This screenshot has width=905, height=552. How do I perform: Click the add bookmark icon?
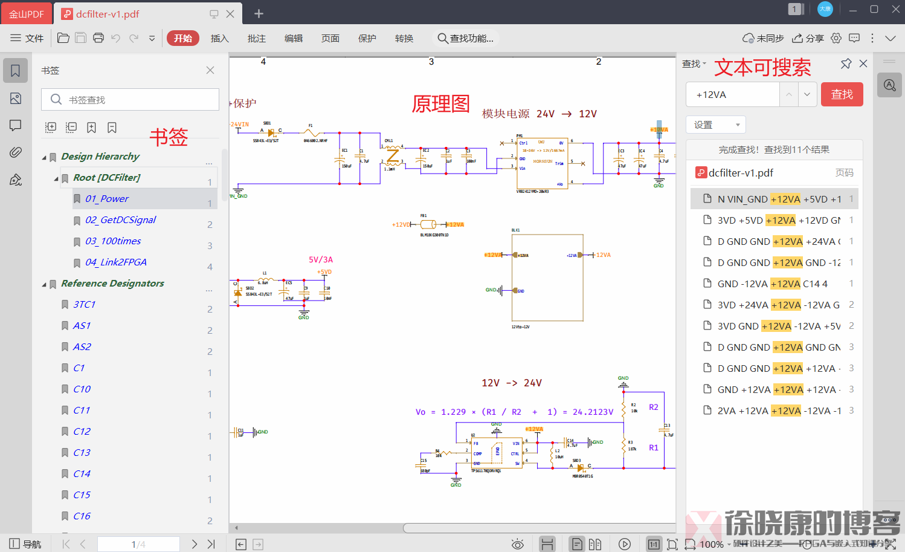click(x=91, y=128)
